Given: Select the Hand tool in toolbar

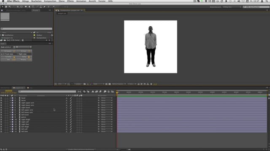Looking at the screenshot, I should pyautogui.click(x=6, y=7).
